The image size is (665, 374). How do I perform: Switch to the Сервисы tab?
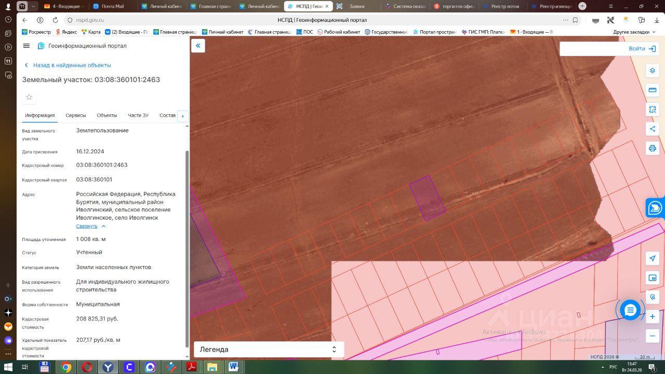[76, 115]
